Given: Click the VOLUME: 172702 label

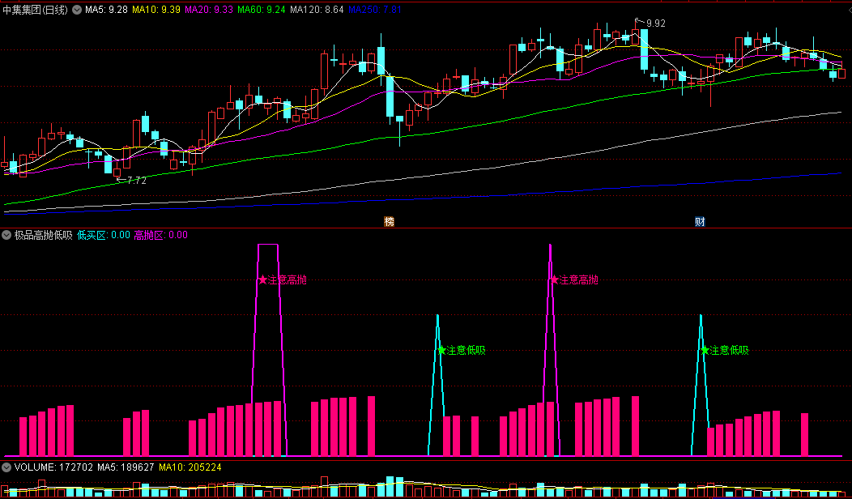Looking at the screenshot, I should pyautogui.click(x=53, y=467).
